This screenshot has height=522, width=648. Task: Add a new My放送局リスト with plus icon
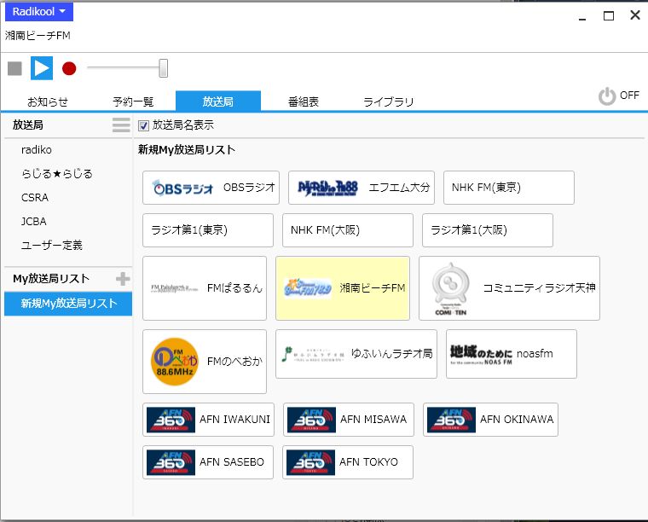pos(123,279)
